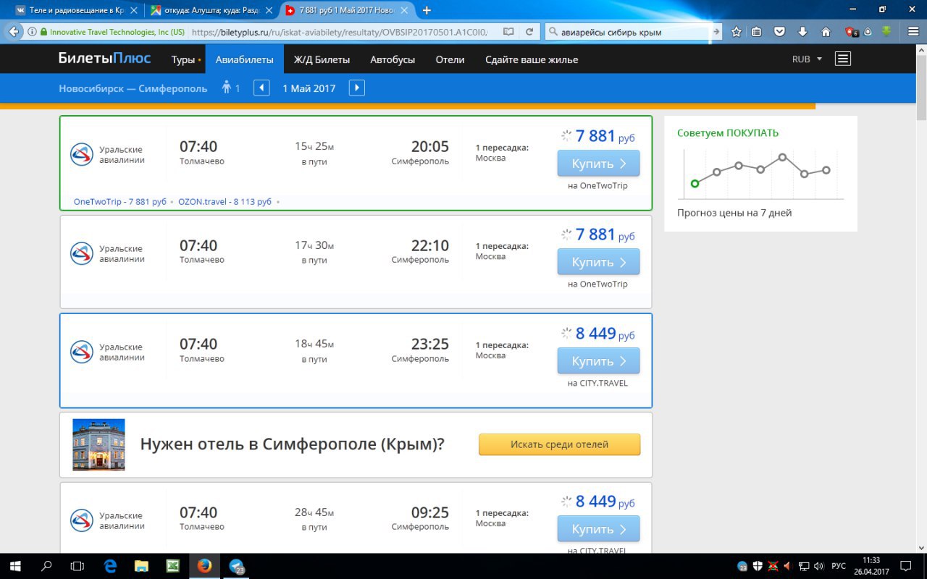Open the Туры section
This screenshot has width=927, height=579.
(183, 59)
